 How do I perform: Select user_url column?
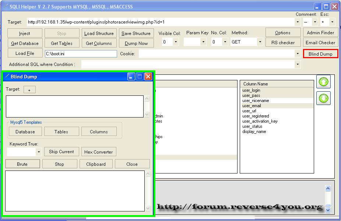pyautogui.click(x=249, y=111)
